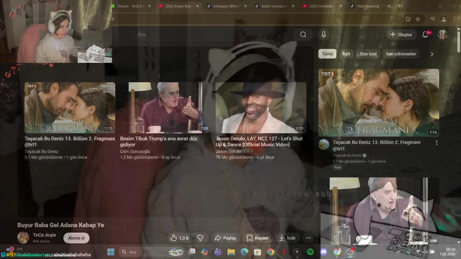Open Spotify from the taskbar

point(310,252)
